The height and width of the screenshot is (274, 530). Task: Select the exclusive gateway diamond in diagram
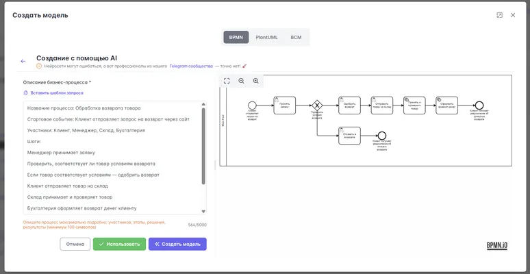click(x=317, y=105)
